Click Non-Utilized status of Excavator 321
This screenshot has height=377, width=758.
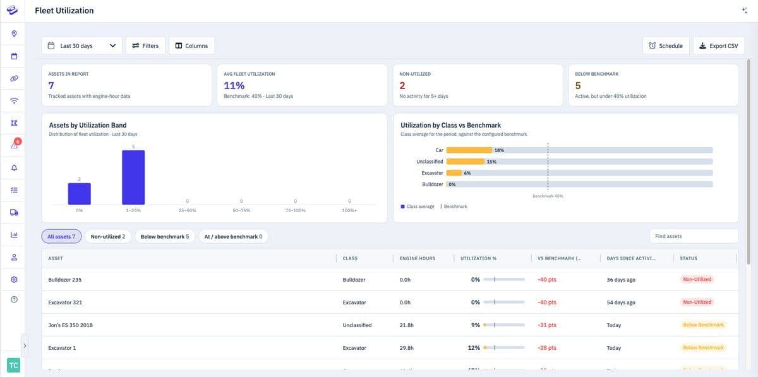[697, 302]
